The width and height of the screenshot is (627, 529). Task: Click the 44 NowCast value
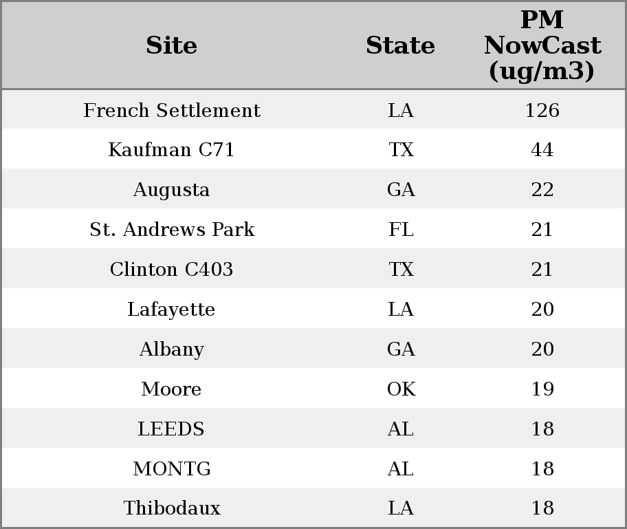pos(542,150)
